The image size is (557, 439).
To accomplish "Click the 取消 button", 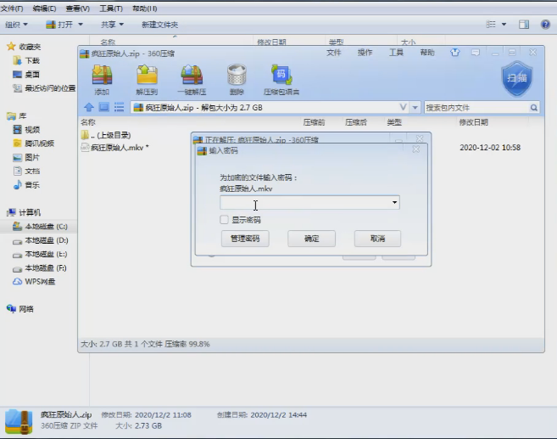I will click(x=377, y=239).
